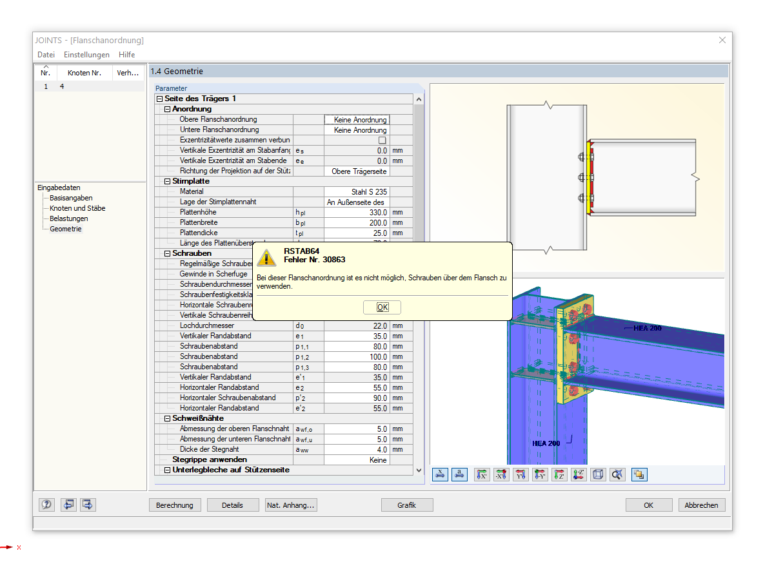774x580 pixels.
Task: Collapse Seite des Trägers 1 section
Action: pos(159,99)
